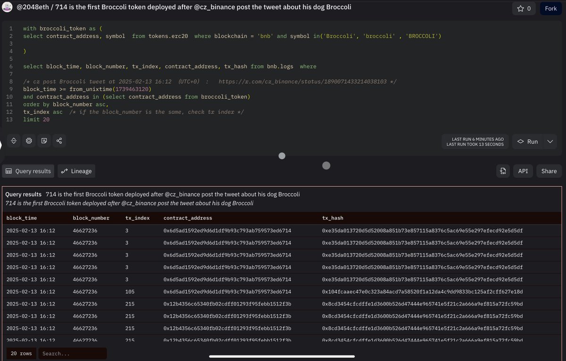566x361 pixels.
Task: Sort by the tx_hash column header
Action: point(333,218)
